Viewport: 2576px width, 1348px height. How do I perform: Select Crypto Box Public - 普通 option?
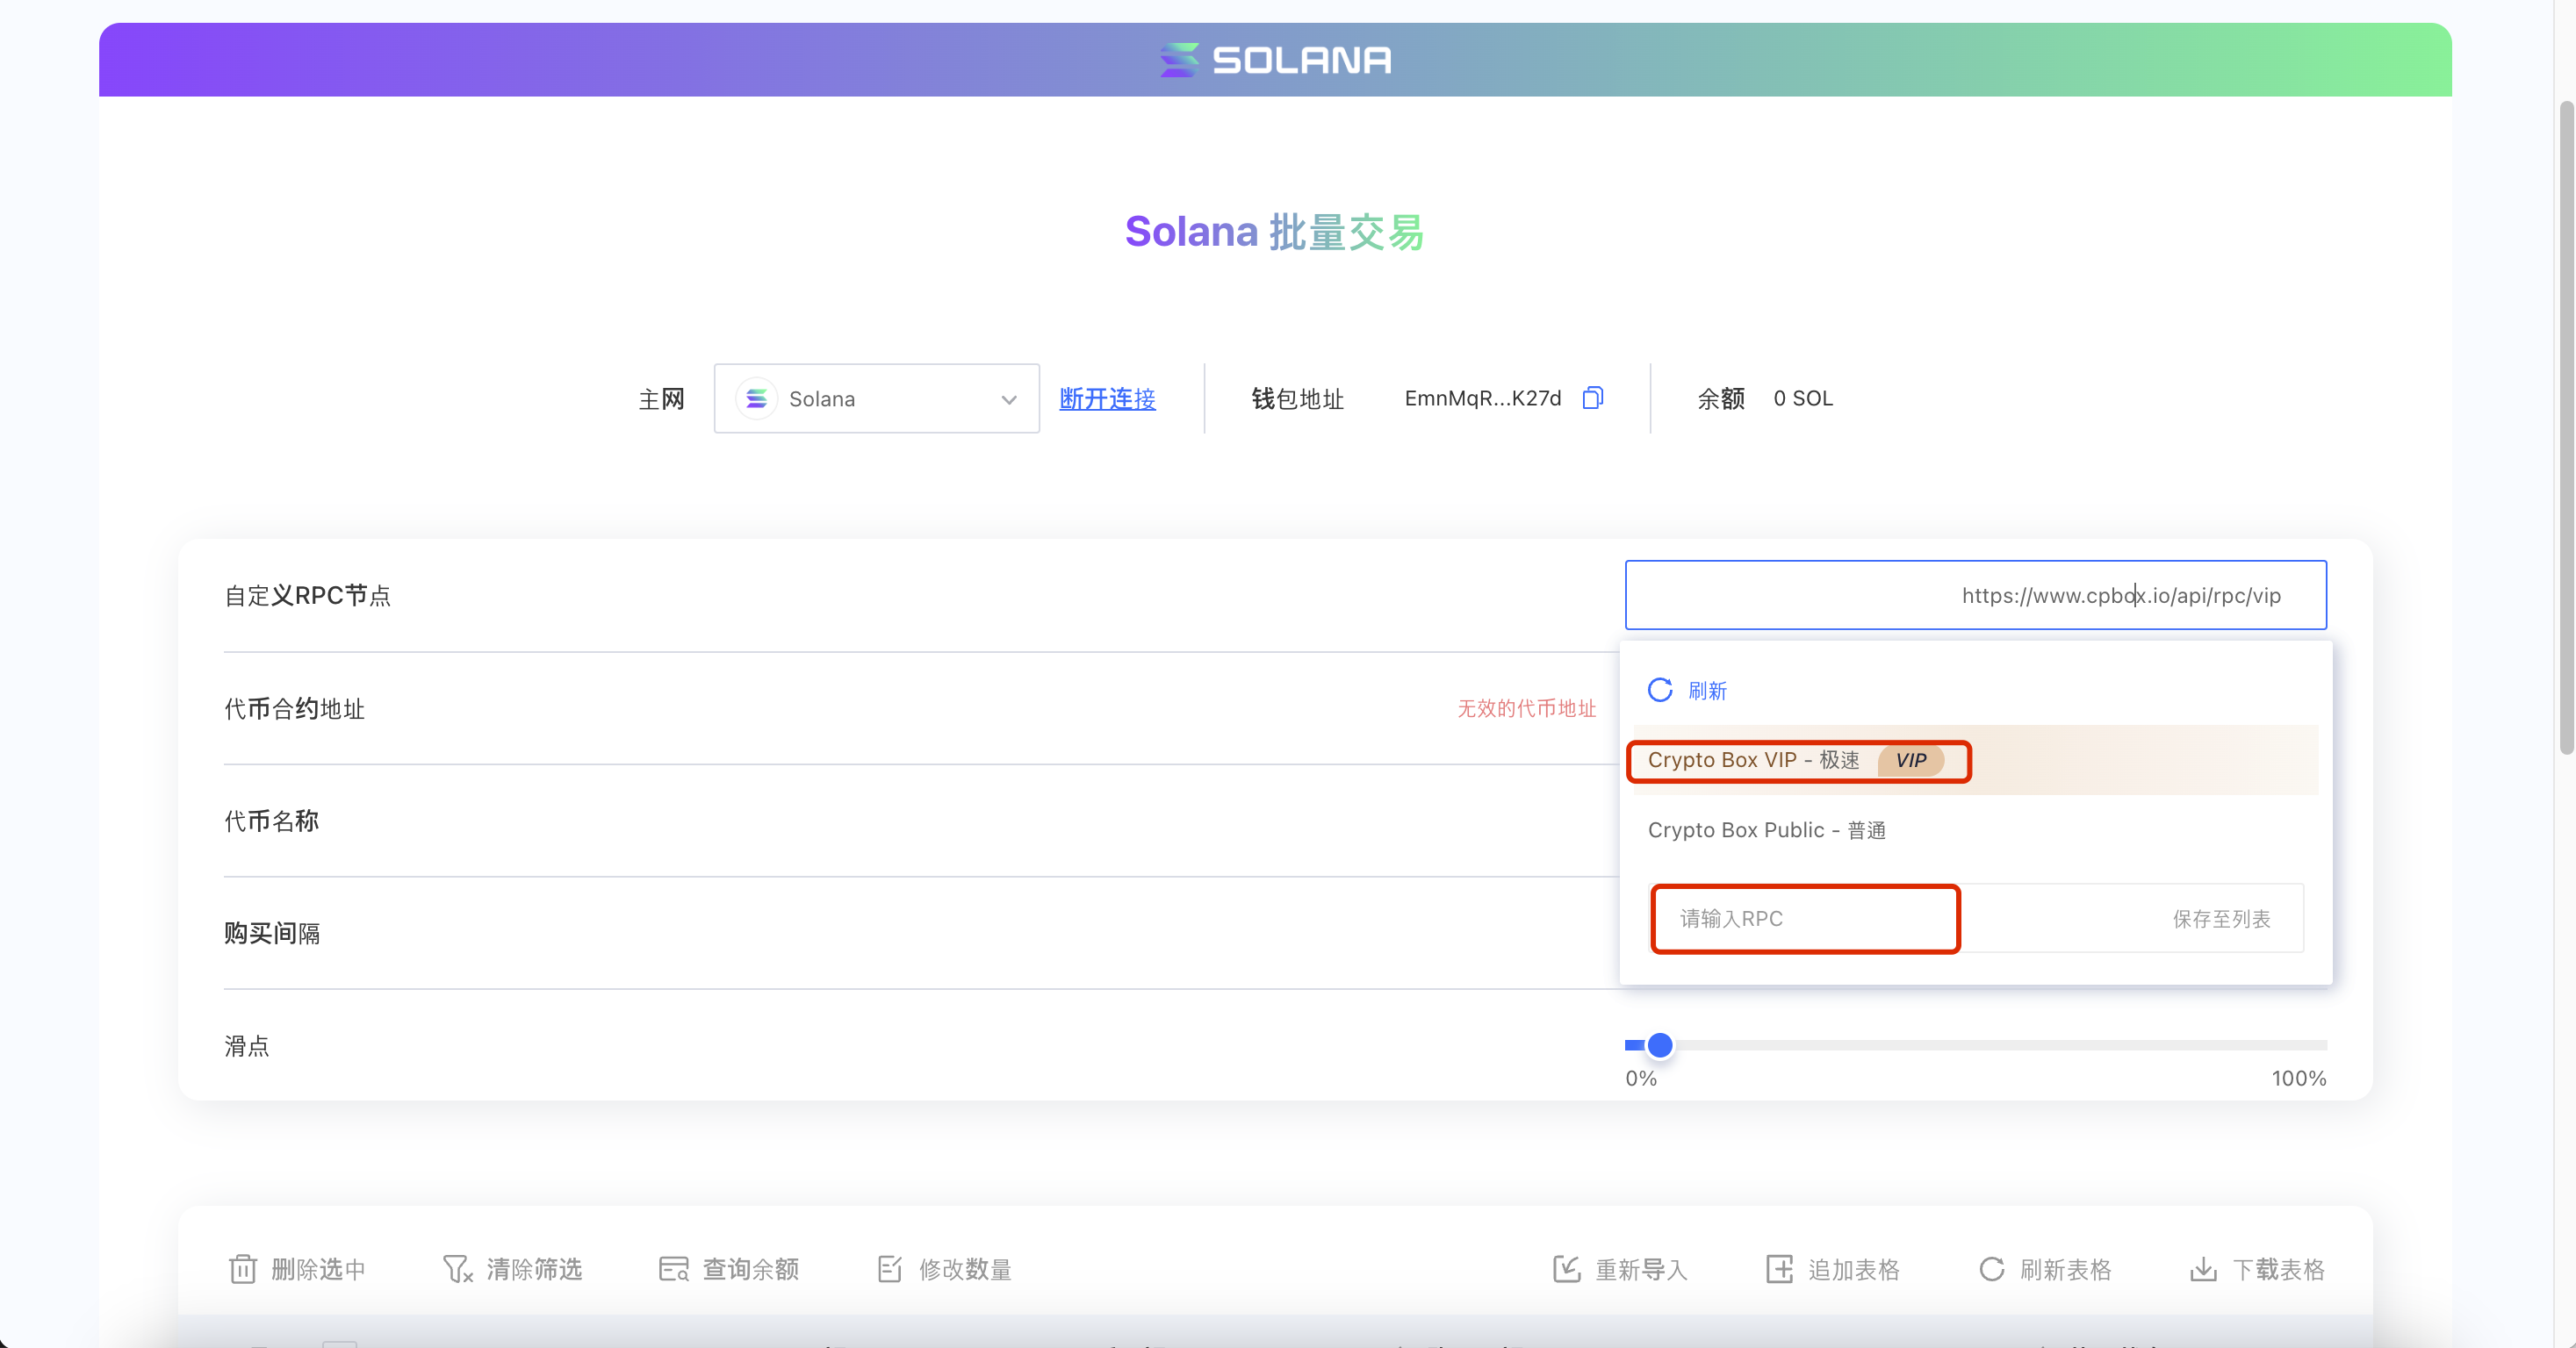[1975, 829]
